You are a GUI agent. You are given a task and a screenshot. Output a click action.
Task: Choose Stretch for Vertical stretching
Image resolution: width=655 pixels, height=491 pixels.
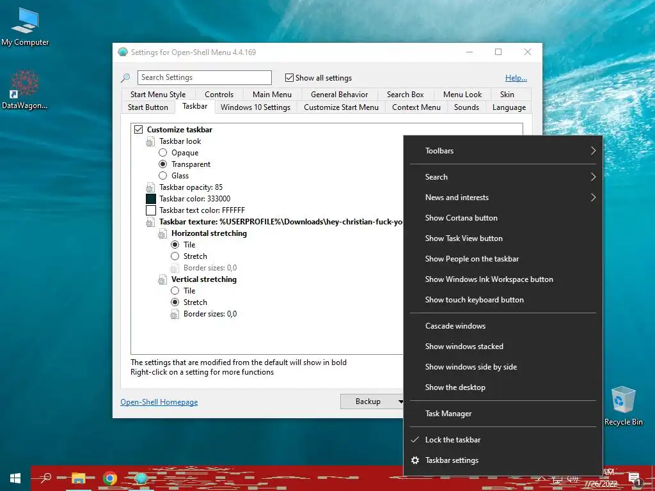pos(175,302)
